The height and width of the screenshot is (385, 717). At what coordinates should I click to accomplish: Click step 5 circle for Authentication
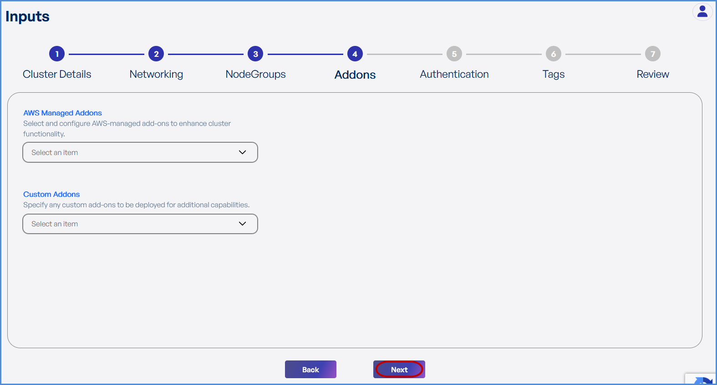click(x=454, y=54)
